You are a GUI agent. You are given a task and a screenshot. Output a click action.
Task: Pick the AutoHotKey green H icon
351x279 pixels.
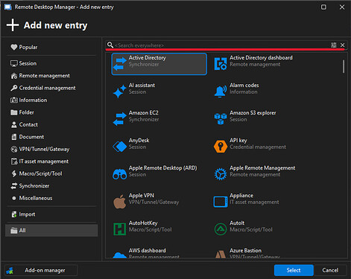tap(119, 229)
